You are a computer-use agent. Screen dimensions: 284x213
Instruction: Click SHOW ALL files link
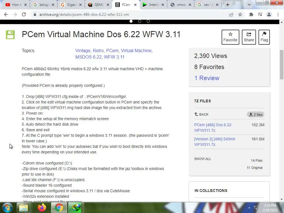202,159
